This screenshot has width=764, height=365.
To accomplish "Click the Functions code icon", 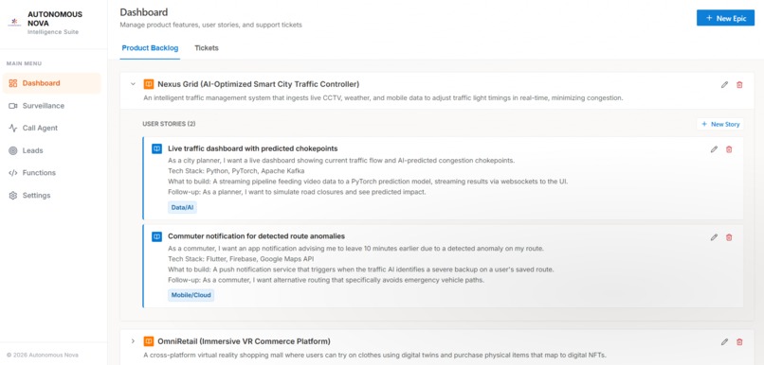I will [13, 173].
